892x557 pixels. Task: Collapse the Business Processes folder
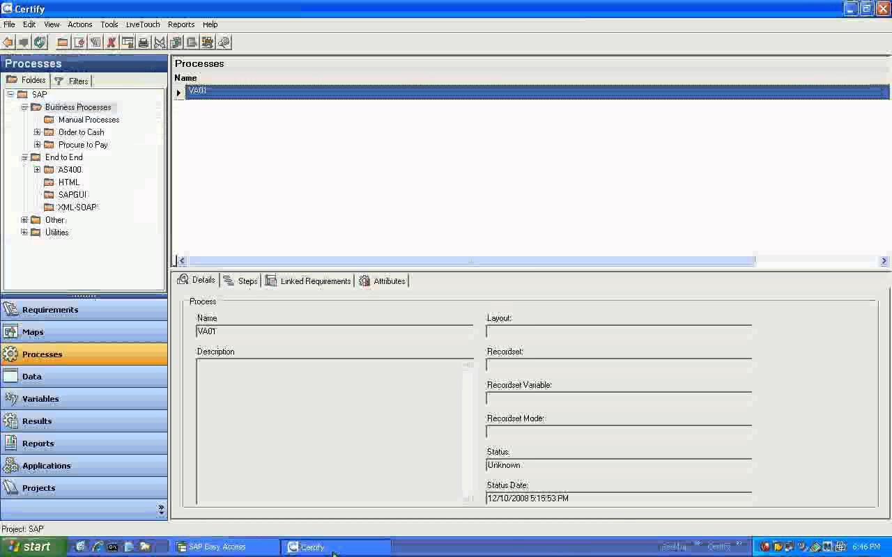[x=24, y=107]
